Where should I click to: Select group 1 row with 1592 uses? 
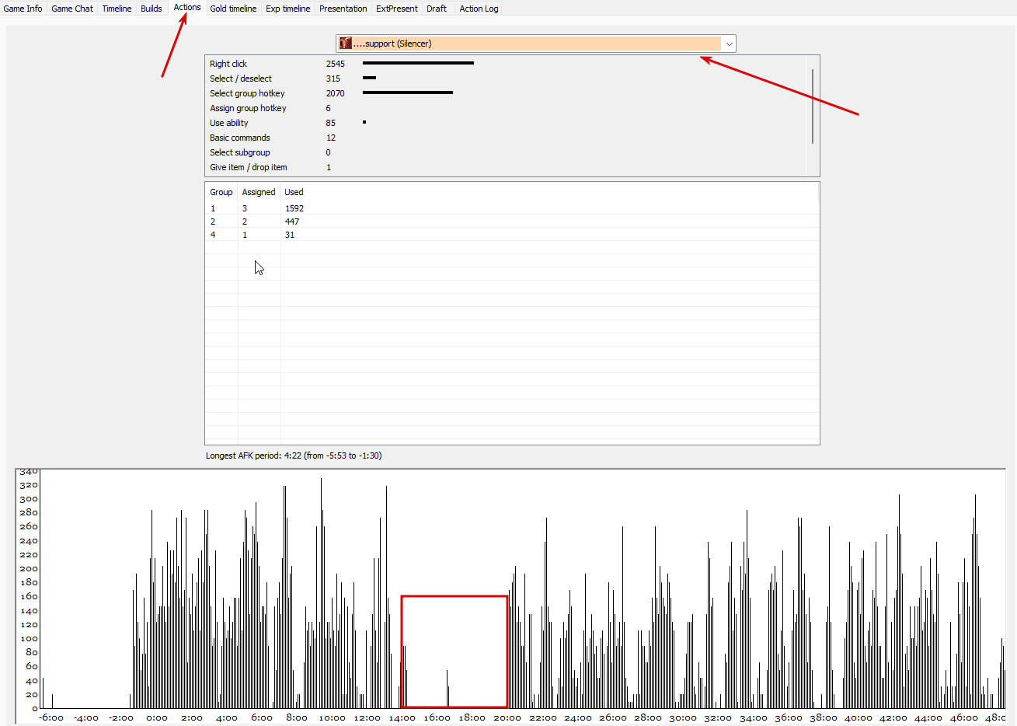click(512, 208)
